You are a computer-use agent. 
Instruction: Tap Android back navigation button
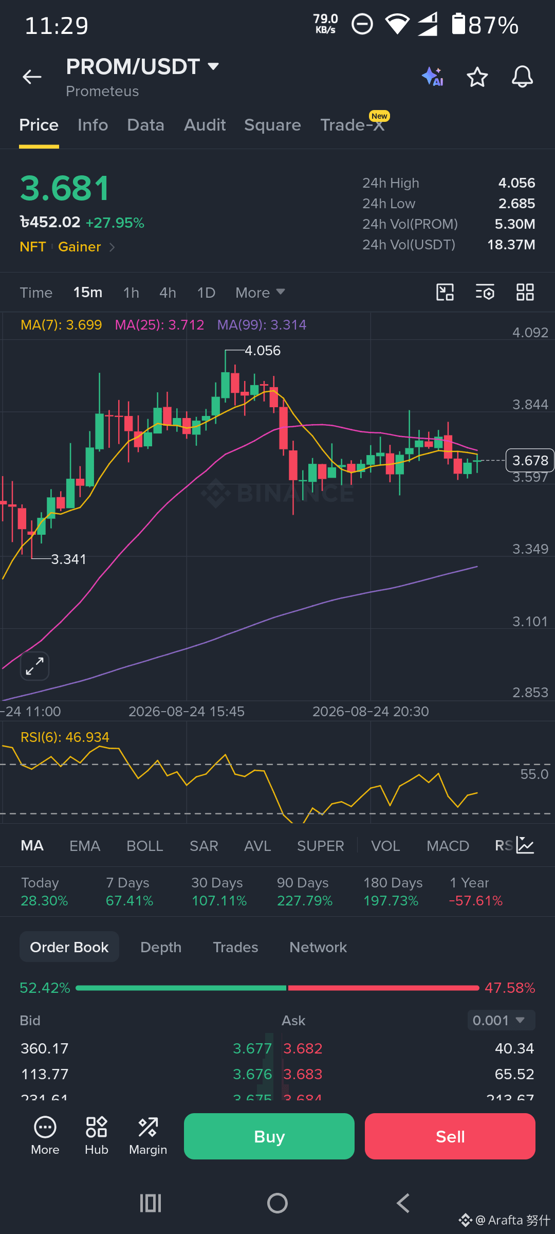tap(403, 1203)
